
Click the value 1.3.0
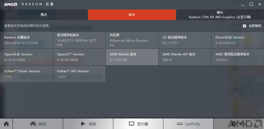click(8, 77)
